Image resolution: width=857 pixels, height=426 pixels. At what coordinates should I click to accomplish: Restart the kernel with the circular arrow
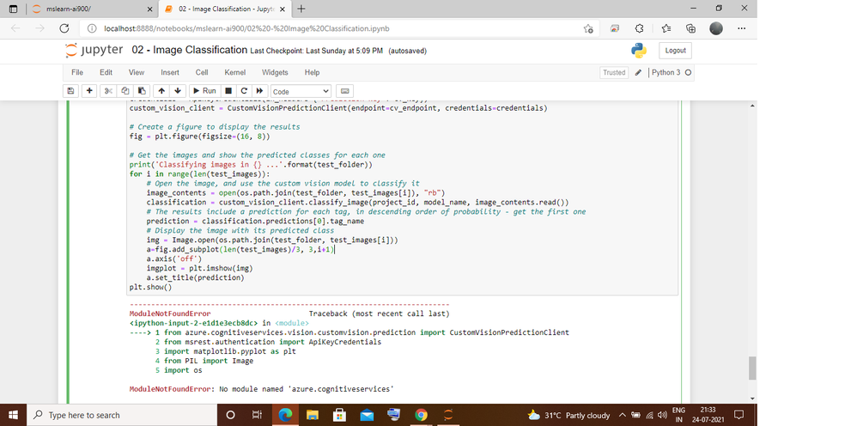click(x=244, y=91)
